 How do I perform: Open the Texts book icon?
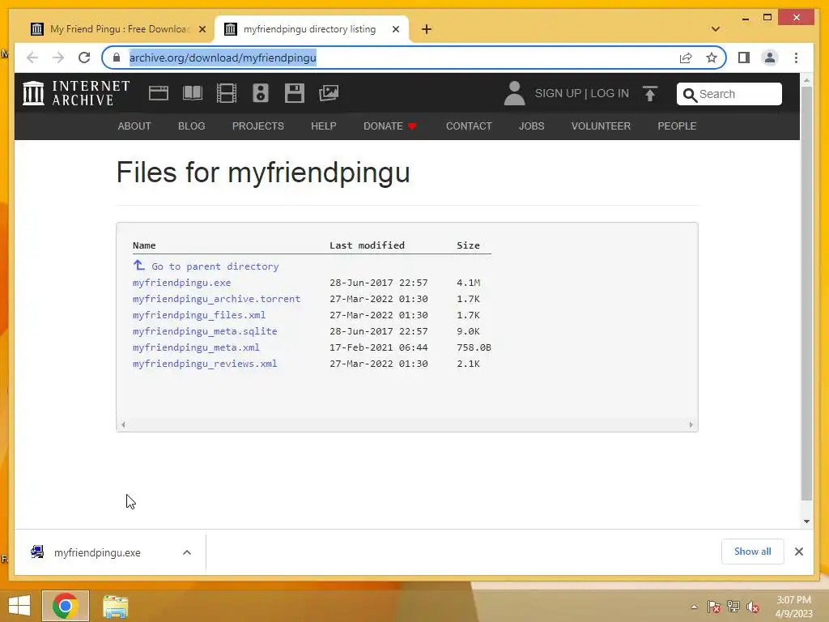pyautogui.click(x=193, y=93)
